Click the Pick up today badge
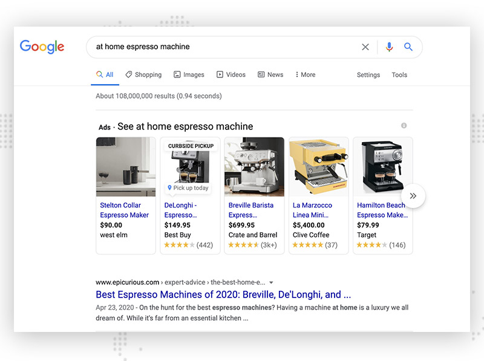This screenshot has height=361, width=484. pos(188,188)
